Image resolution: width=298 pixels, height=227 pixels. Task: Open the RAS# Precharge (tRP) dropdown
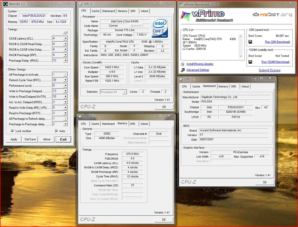(65, 55)
